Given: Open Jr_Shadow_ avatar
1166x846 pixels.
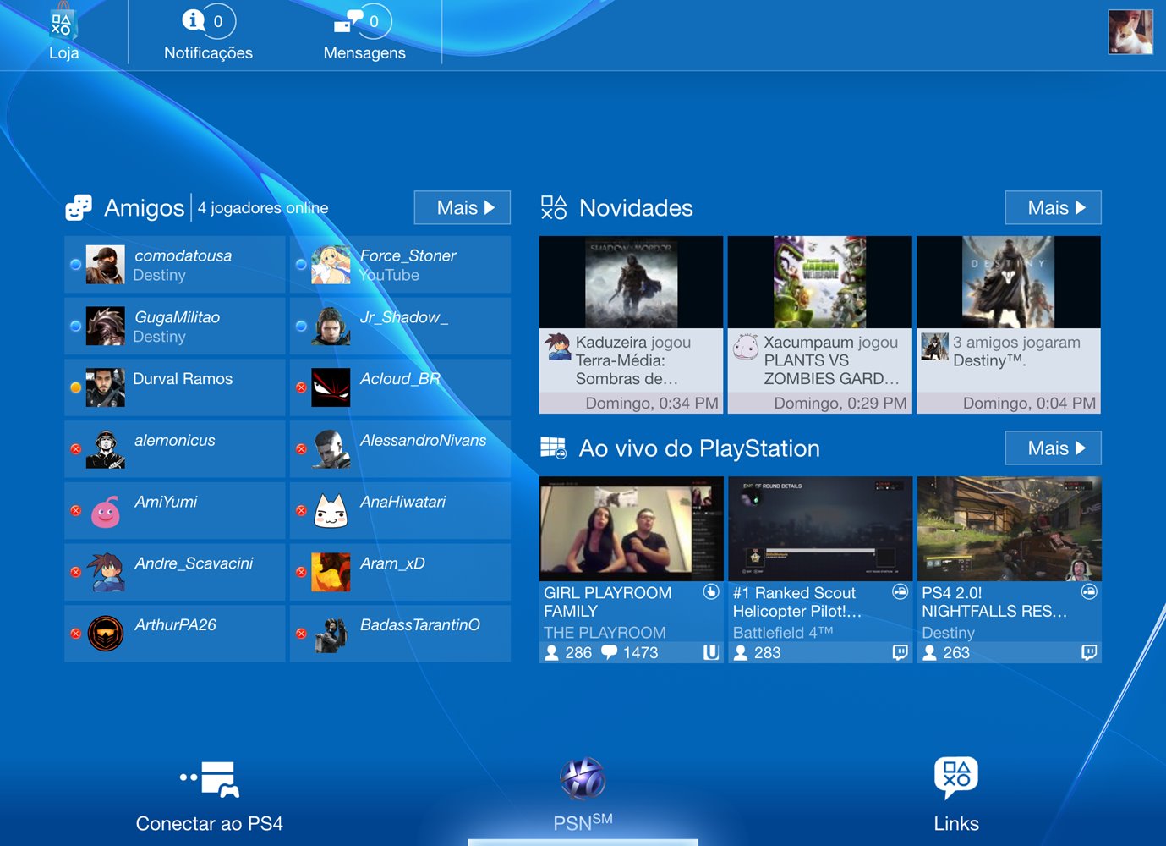Looking at the screenshot, I should click(x=331, y=326).
